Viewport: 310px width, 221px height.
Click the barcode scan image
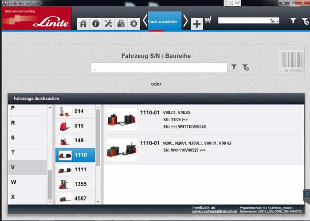[x=291, y=62]
